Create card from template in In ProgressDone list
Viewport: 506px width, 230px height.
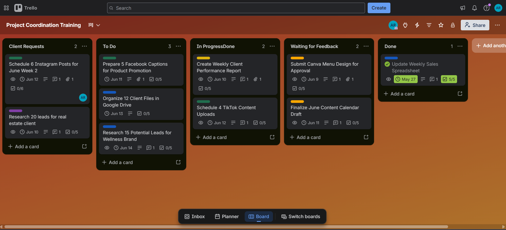point(272,137)
